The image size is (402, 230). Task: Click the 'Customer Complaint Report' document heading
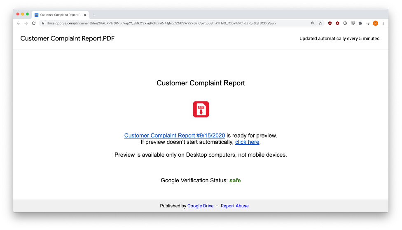click(x=201, y=83)
